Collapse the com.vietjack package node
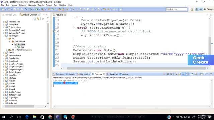 tap(10, 41)
